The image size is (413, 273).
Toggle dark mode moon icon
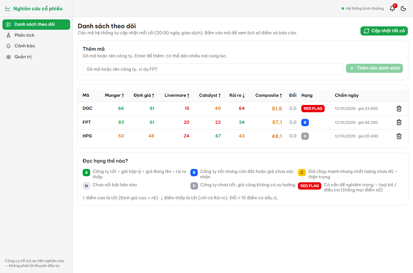403,8
